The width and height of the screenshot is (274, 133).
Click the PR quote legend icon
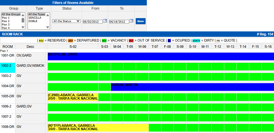click(x=218, y=41)
